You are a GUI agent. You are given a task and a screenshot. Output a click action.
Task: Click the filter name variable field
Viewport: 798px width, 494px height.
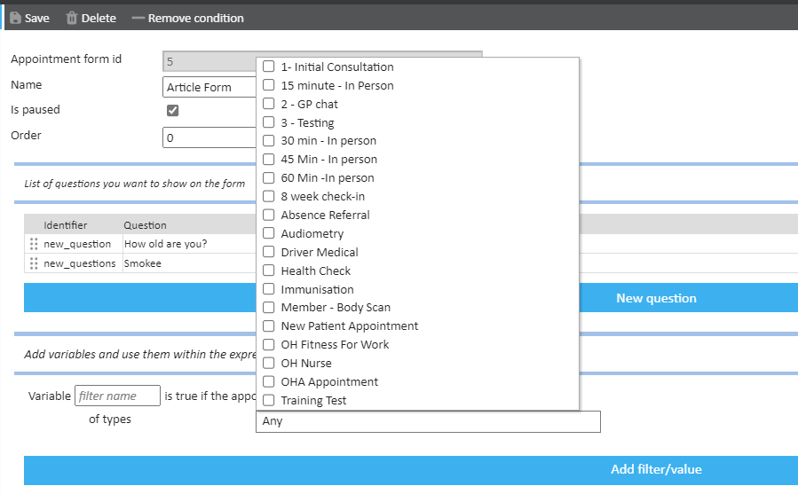click(x=117, y=396)
